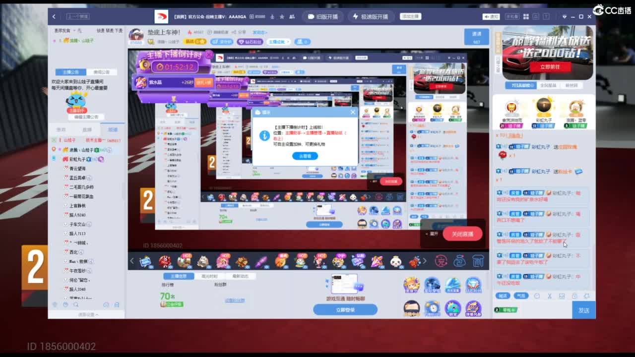Viewport: 635px width, 357px height.
Task: Toggle the lock icon in chat toolbar
Action: [574, 296]
